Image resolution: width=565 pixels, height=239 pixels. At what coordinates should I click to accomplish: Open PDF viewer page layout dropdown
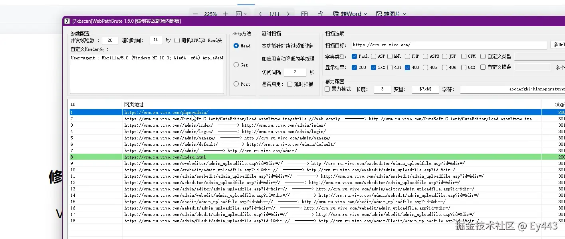(x=241, y=14)
